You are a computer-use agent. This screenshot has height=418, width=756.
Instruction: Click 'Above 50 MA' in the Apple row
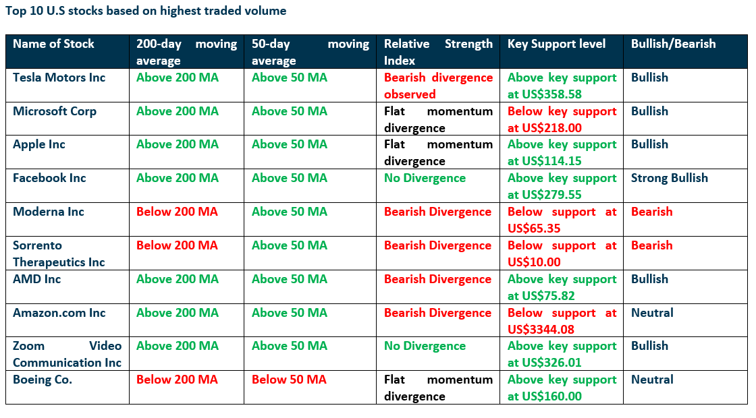click(x=290, y=144)
